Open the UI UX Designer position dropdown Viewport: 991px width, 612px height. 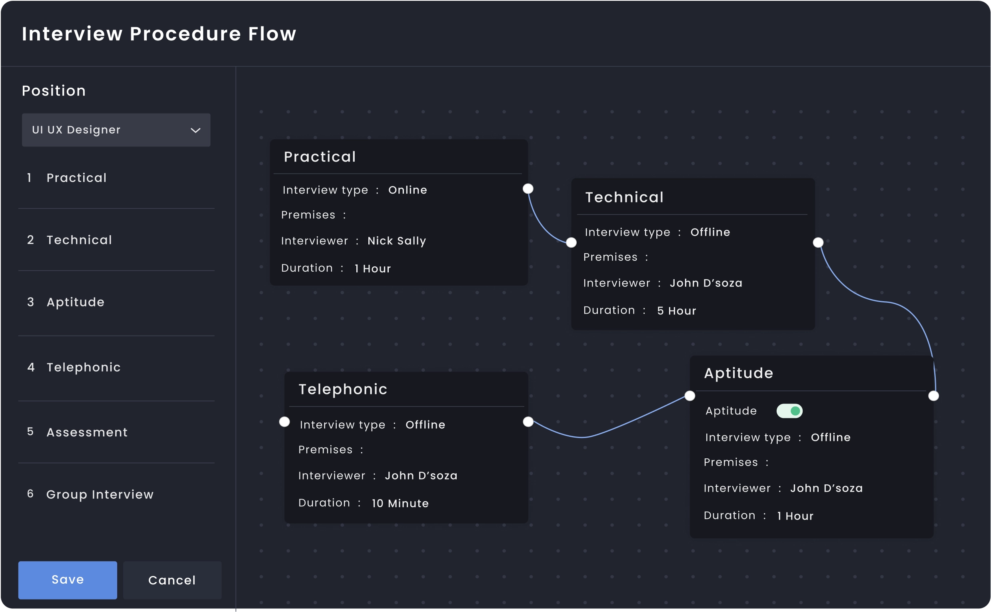click(x=116, y=130)
